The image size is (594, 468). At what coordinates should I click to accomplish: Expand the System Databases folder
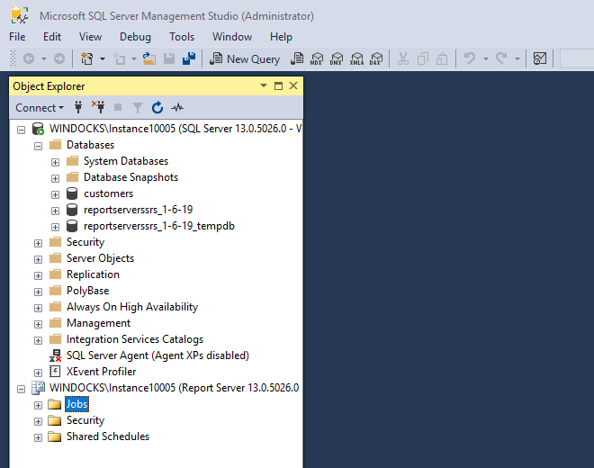(55, 163)
